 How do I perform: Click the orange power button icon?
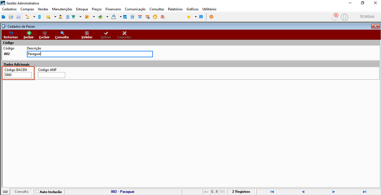[x=212, y=17]
